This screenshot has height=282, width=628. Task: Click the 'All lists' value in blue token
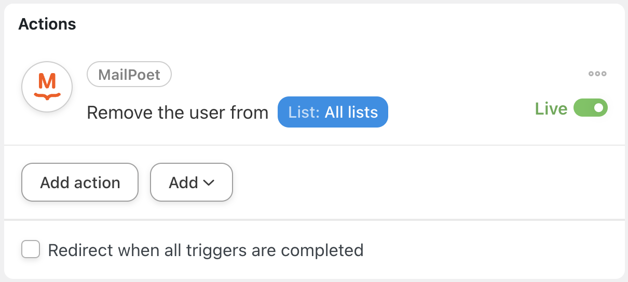[x=351, y=112]
